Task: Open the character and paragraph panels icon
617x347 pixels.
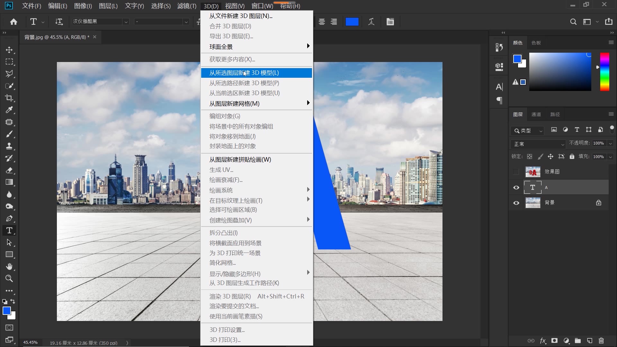Action: pos(390,22)
